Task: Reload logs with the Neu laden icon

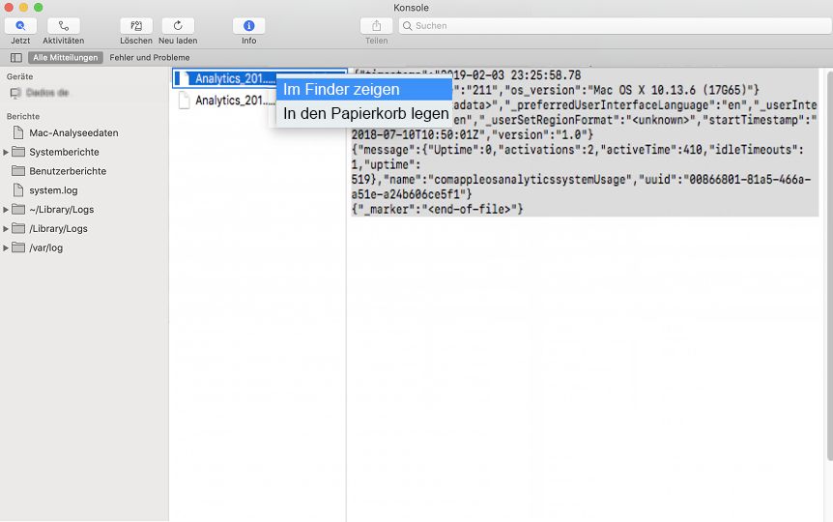Action: [178, 25]
